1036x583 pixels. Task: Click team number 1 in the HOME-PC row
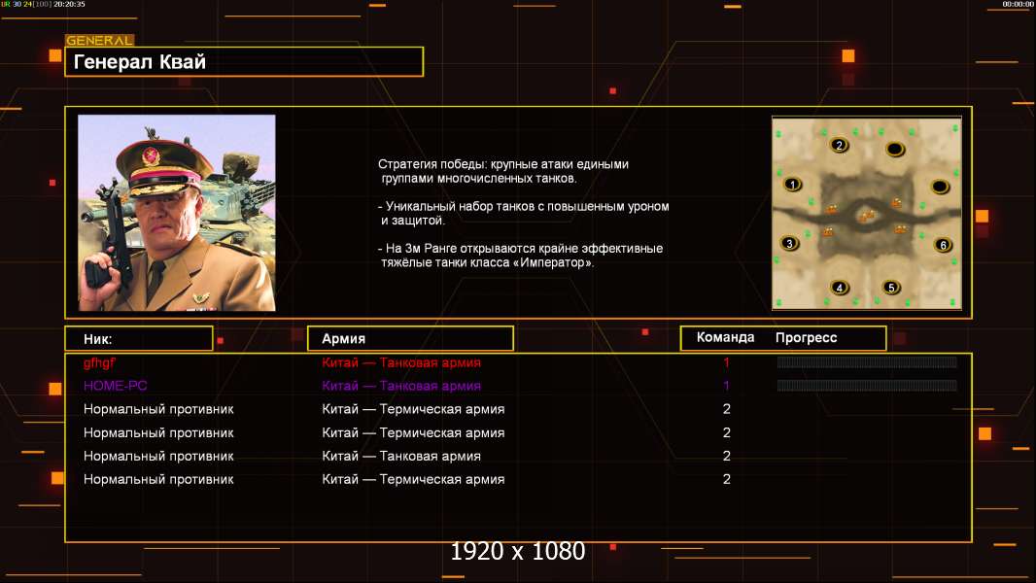(726, 386)
